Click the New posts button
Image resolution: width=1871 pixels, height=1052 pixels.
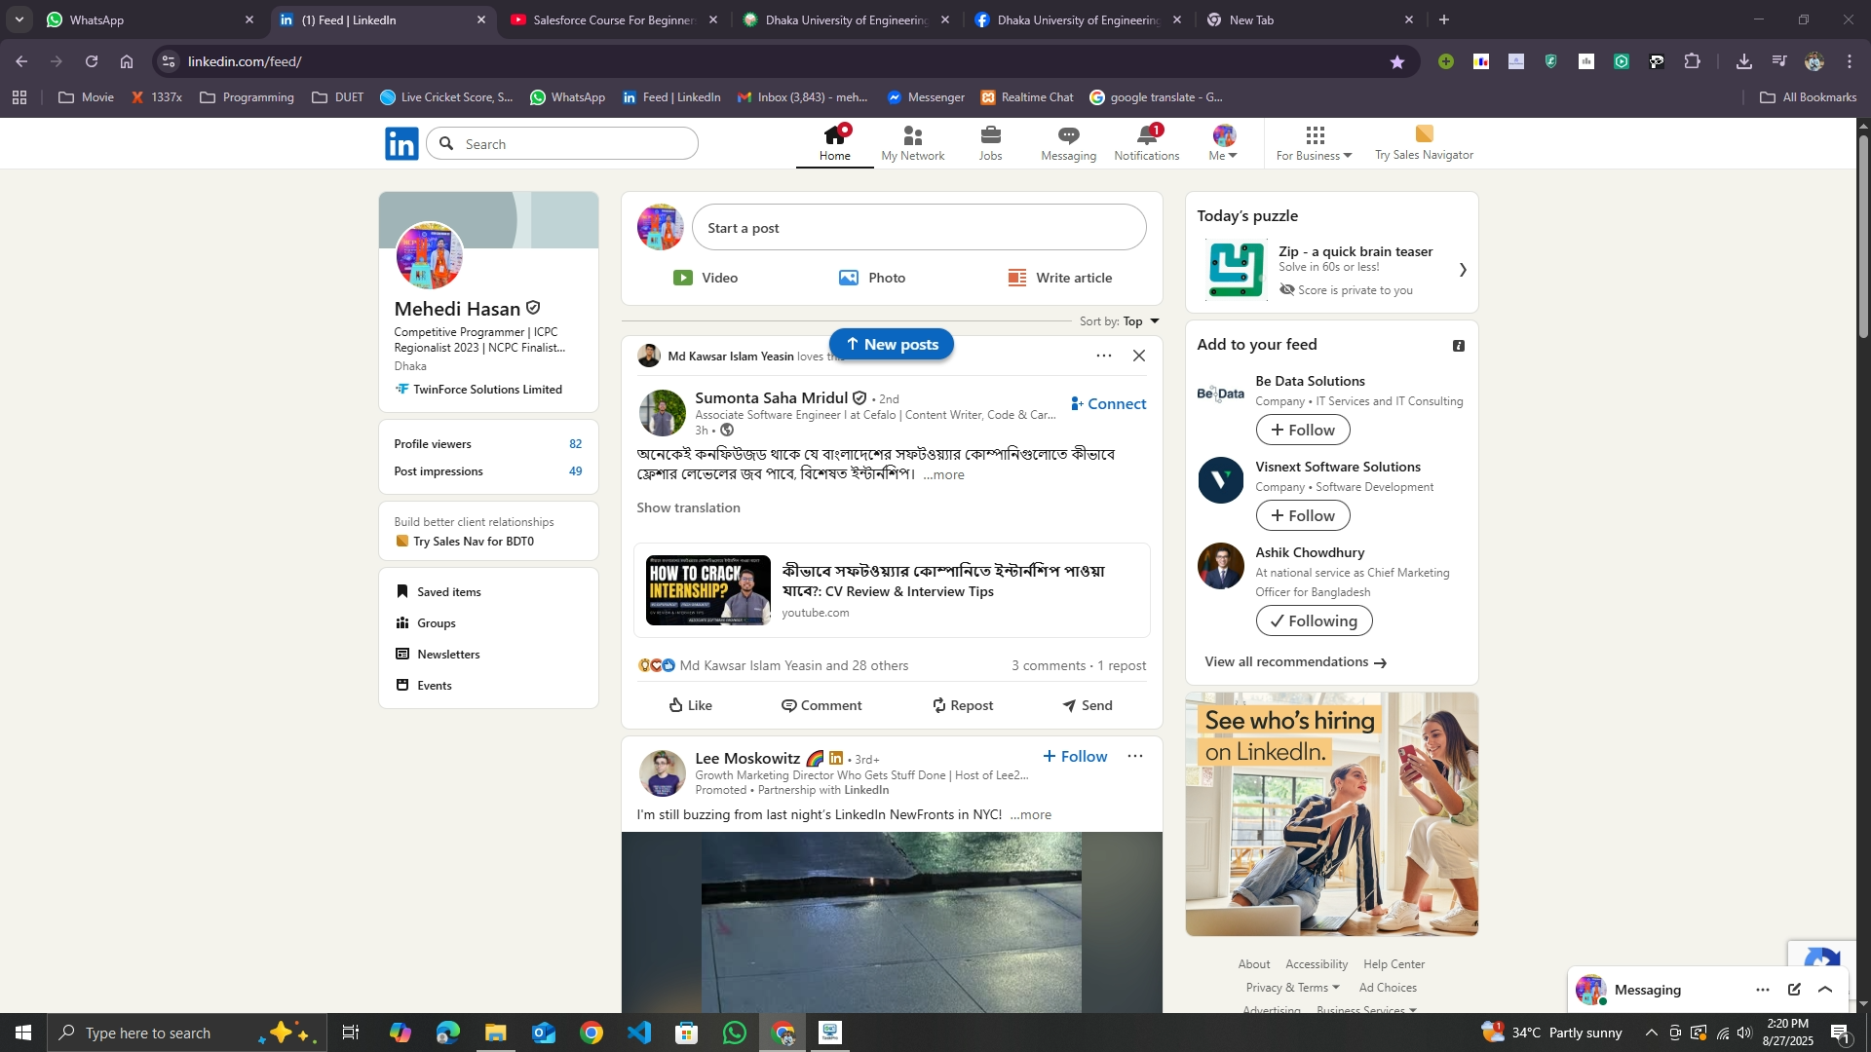point(891,344)
